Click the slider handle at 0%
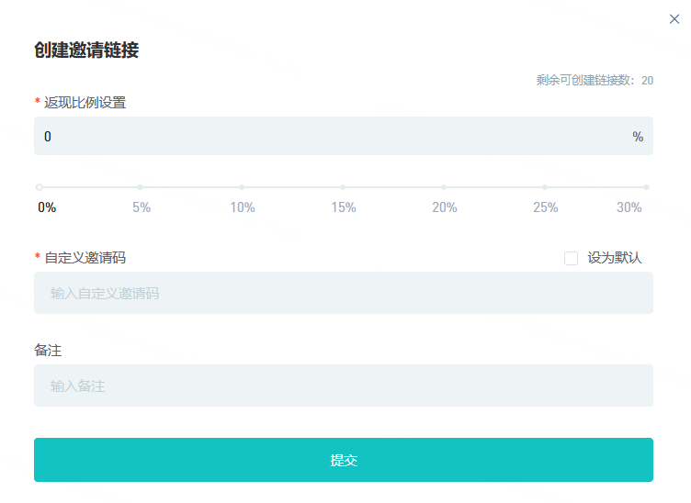This screenshot has height=503, width=691. click(40, 187)
